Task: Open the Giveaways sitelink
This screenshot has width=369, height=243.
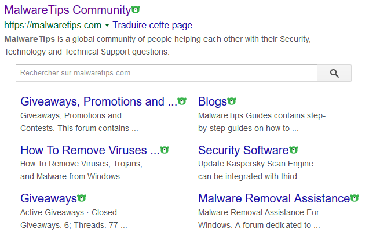Action: (x=48, y=198)
